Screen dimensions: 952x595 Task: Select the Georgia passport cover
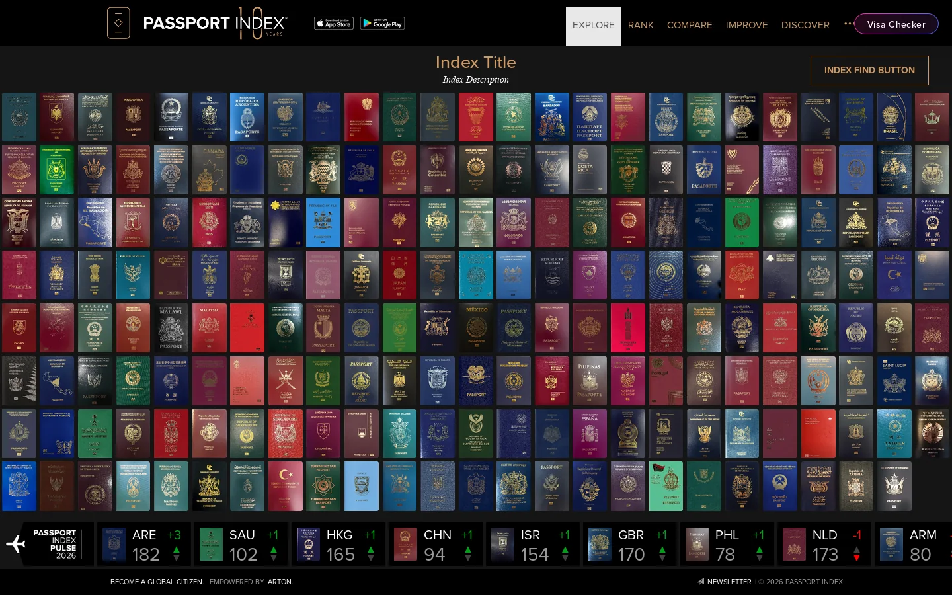[x=514, y=222]
